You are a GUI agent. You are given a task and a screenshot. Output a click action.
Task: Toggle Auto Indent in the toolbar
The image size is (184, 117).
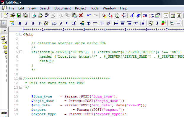point(145,15)
